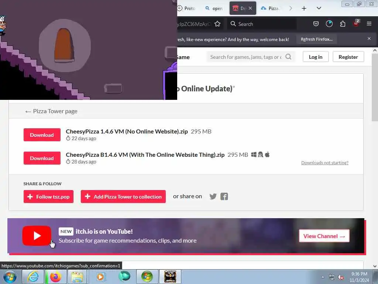Focus the Firefox Search box

click(262, 24)
